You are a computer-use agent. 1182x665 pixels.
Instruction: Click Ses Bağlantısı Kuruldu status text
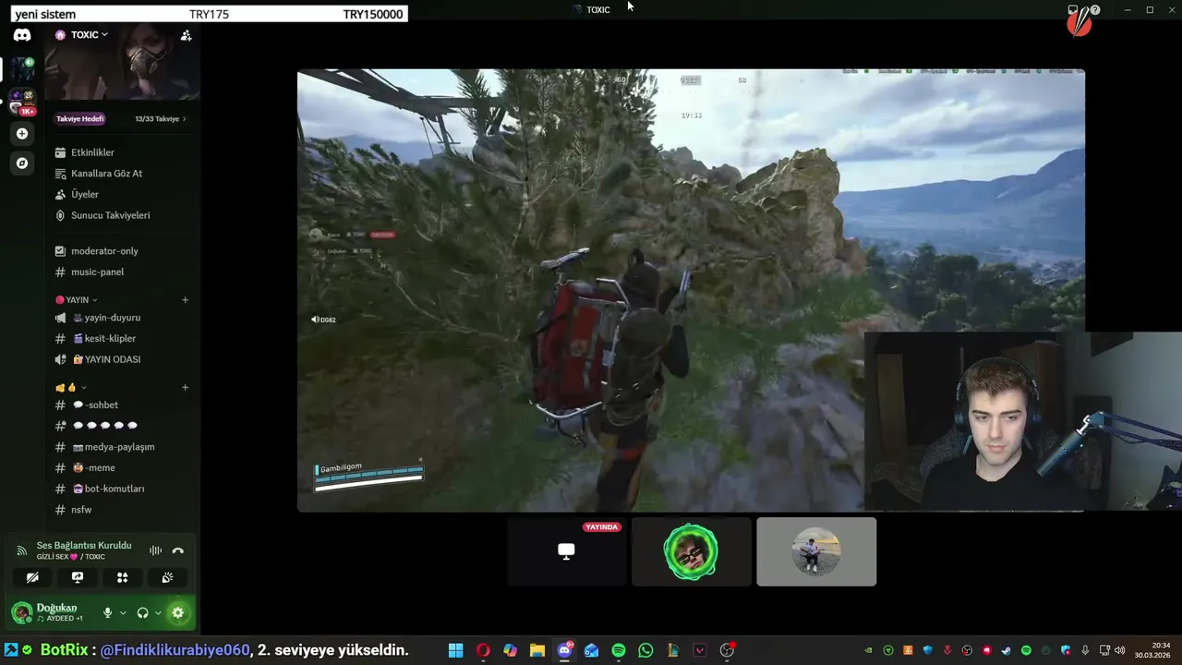[84, 546]
